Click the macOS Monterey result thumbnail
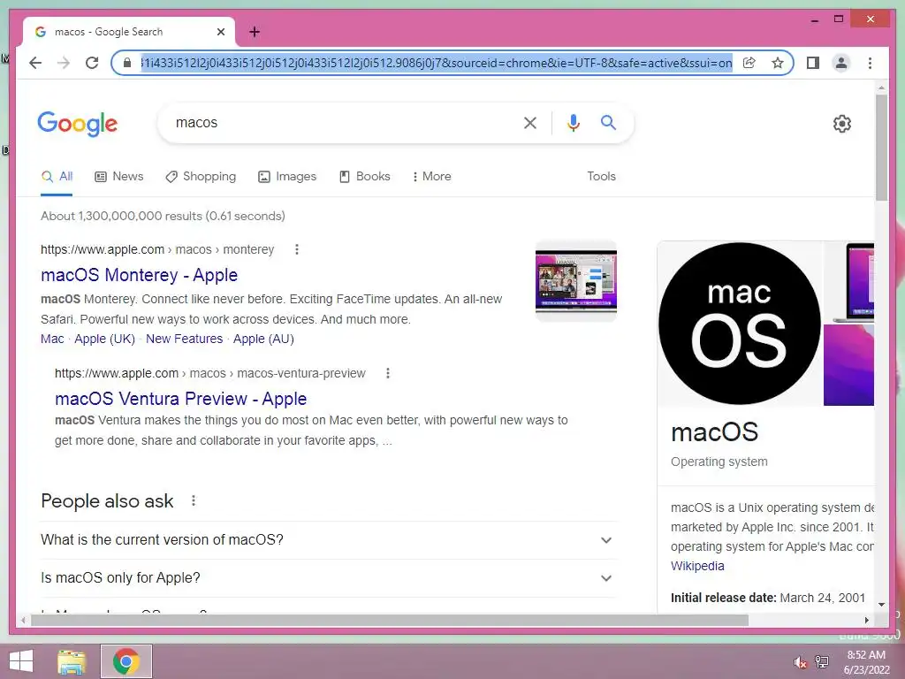Image resolution: width=905 pixels, height=679 pixels. pos(576,281)
